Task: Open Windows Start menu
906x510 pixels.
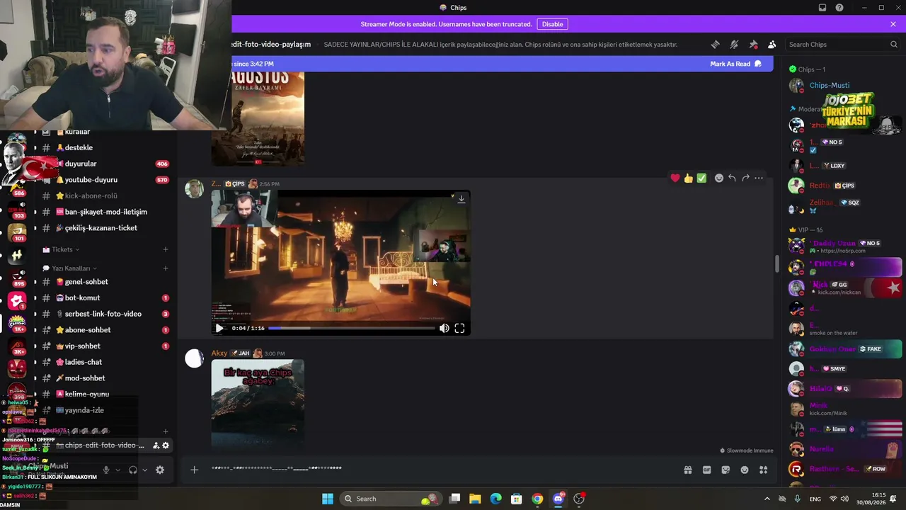Action: coord(328,499)
